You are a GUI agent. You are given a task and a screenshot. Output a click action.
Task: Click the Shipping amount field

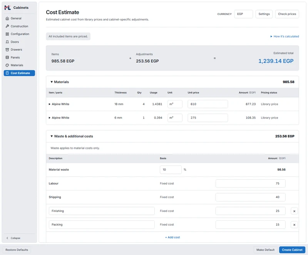coord(251,197)
